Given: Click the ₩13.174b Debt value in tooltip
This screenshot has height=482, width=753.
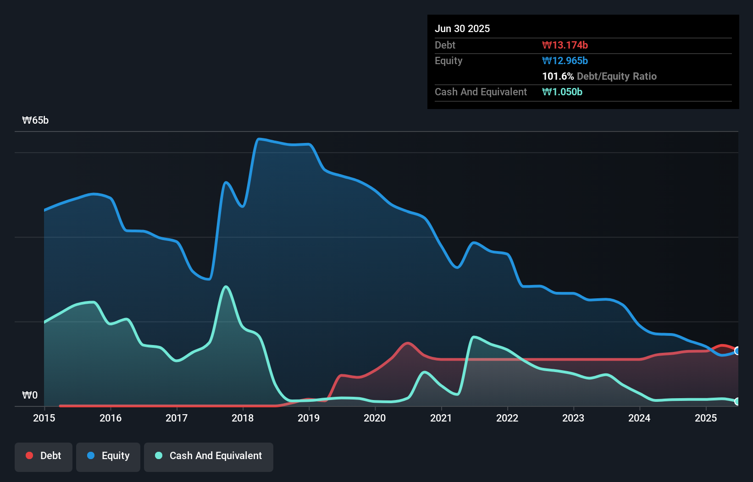Looking at the screenshot, I should [565, 45].
